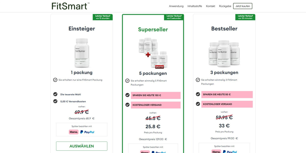
Task: Click the checkmark next to 'Sparen Sie heute 150 €'
Action: (127, 95)
